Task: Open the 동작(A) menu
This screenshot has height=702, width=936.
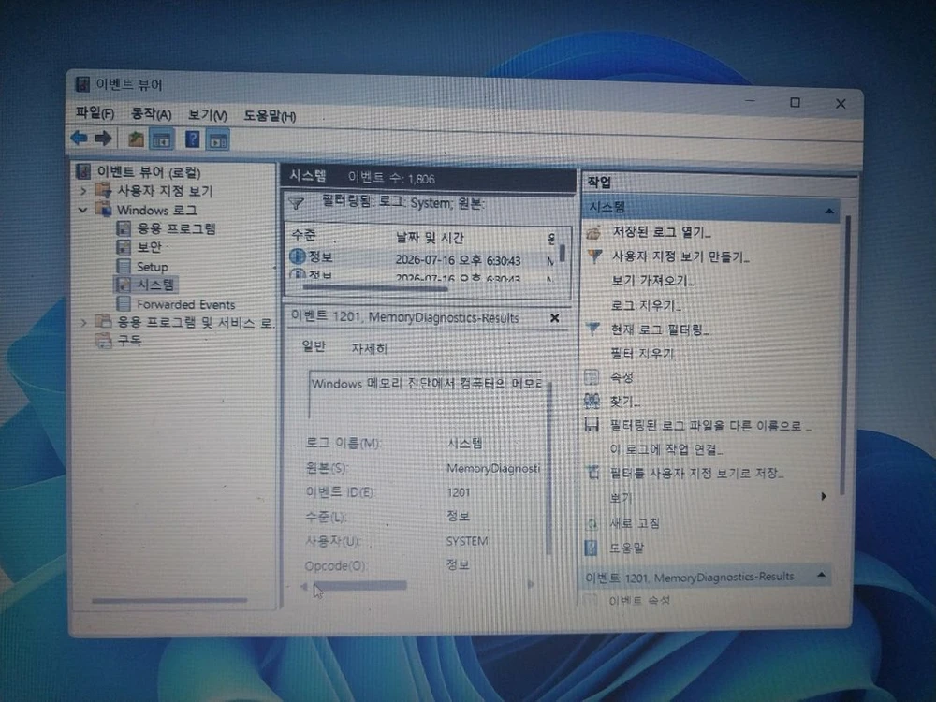Action: pyautogui.click(x=151, y=113)
